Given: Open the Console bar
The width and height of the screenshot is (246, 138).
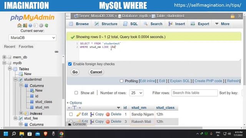Looking at the screenshot, I should tap(77, 124).
